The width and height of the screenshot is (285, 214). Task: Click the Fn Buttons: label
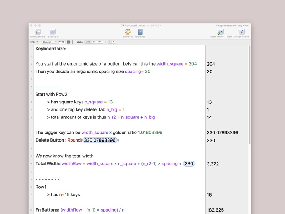(x=47, y=210)
